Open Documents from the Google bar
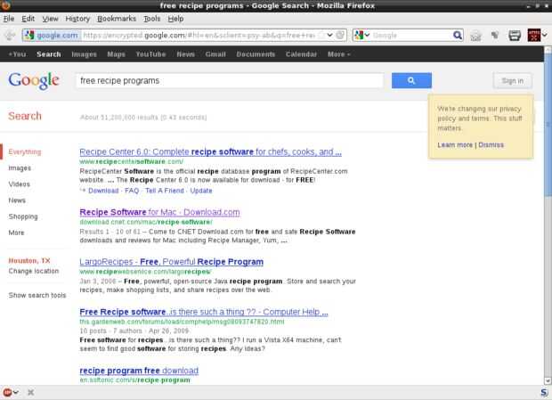The height and width of the screenshot is (400, 552). click(256, 54)
